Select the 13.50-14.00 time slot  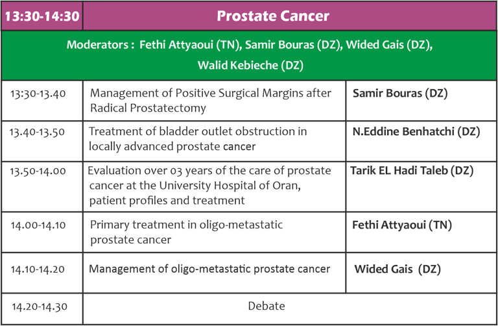click(x=38, y=171)
